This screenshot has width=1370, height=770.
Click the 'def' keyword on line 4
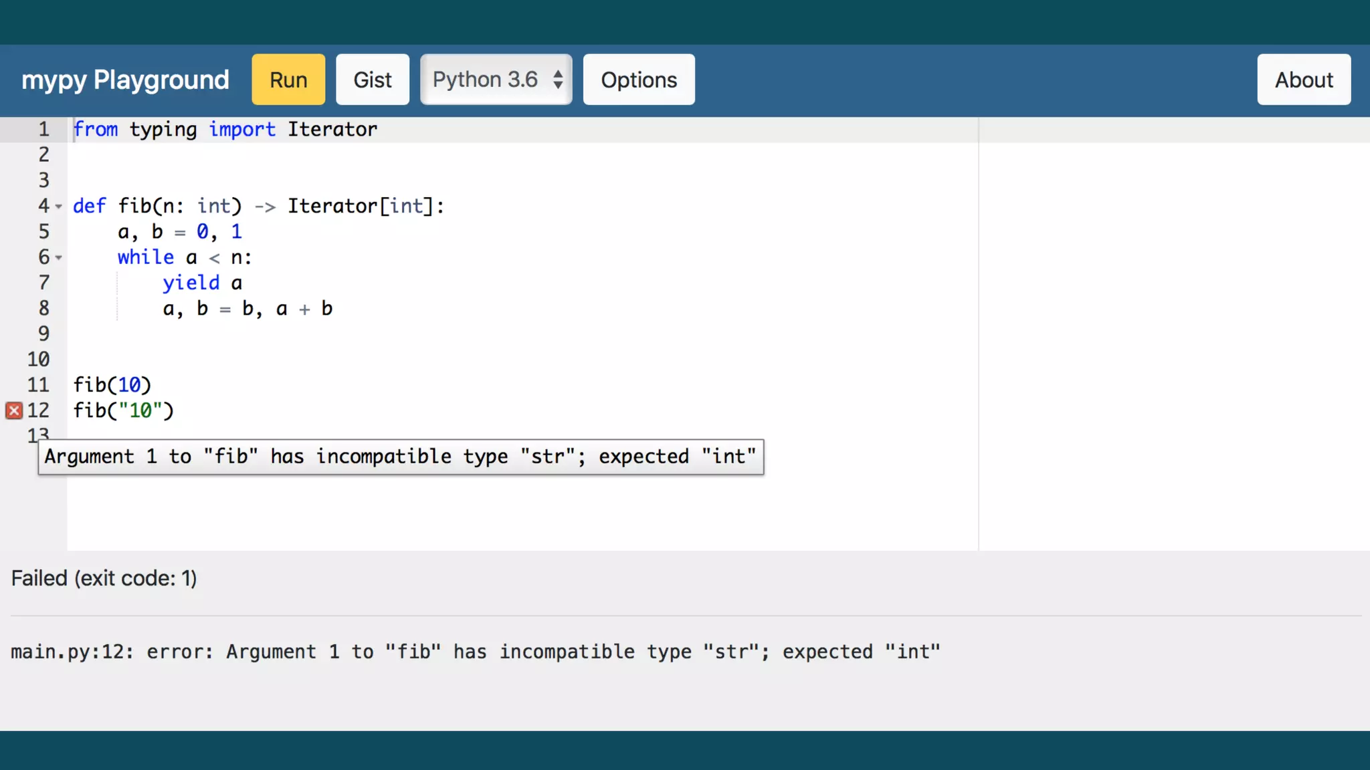(x=90, y=206)
